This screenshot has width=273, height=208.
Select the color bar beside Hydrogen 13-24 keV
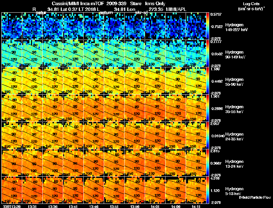coord(207,163)
